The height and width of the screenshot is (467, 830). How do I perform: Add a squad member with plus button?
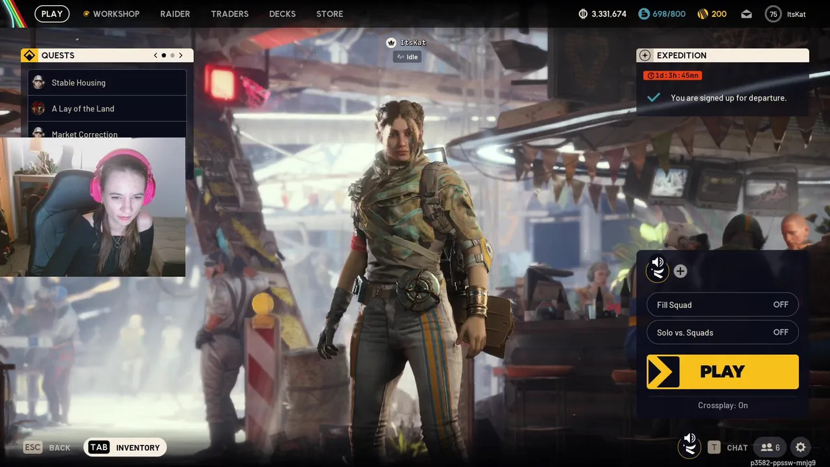(680, 271)
